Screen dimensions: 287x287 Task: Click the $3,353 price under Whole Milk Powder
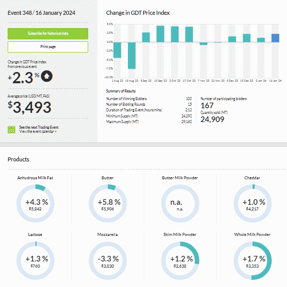(252, 266)
